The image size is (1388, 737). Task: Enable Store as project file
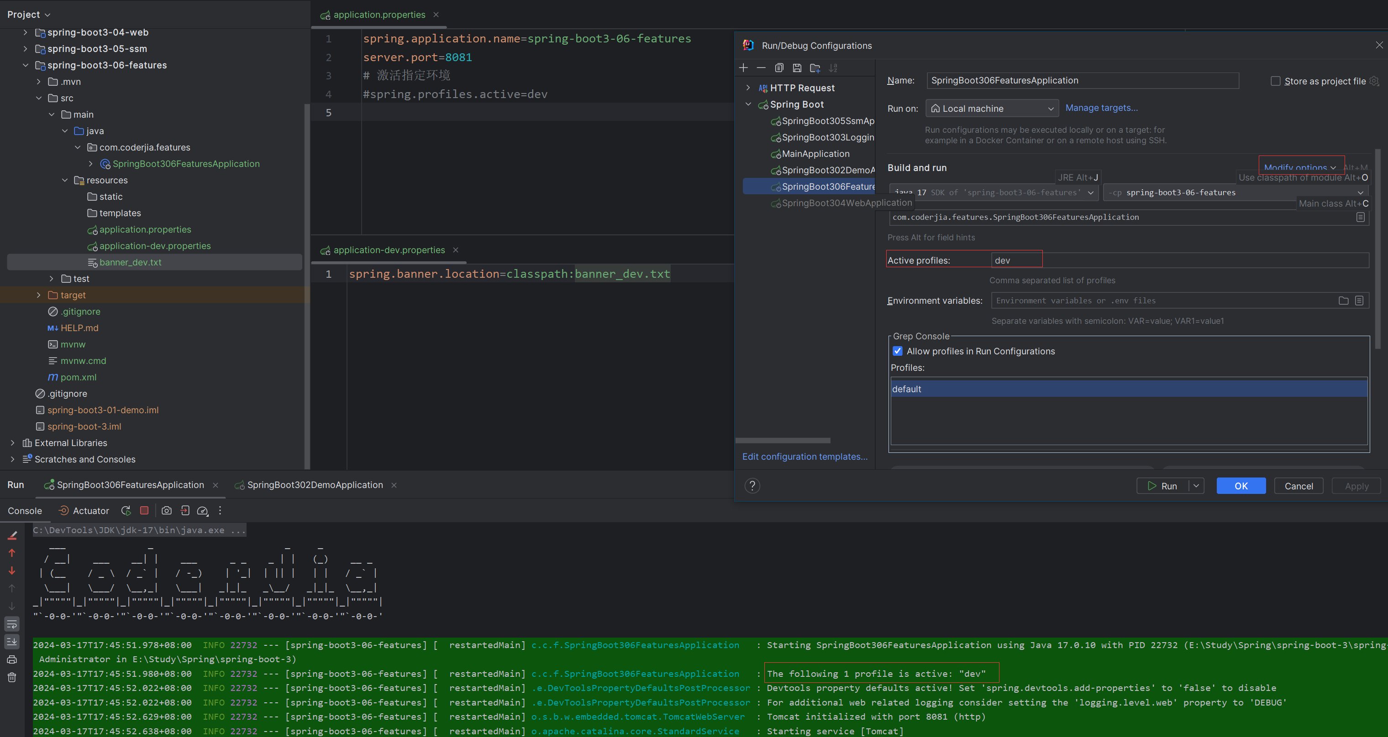point(1276,80)
